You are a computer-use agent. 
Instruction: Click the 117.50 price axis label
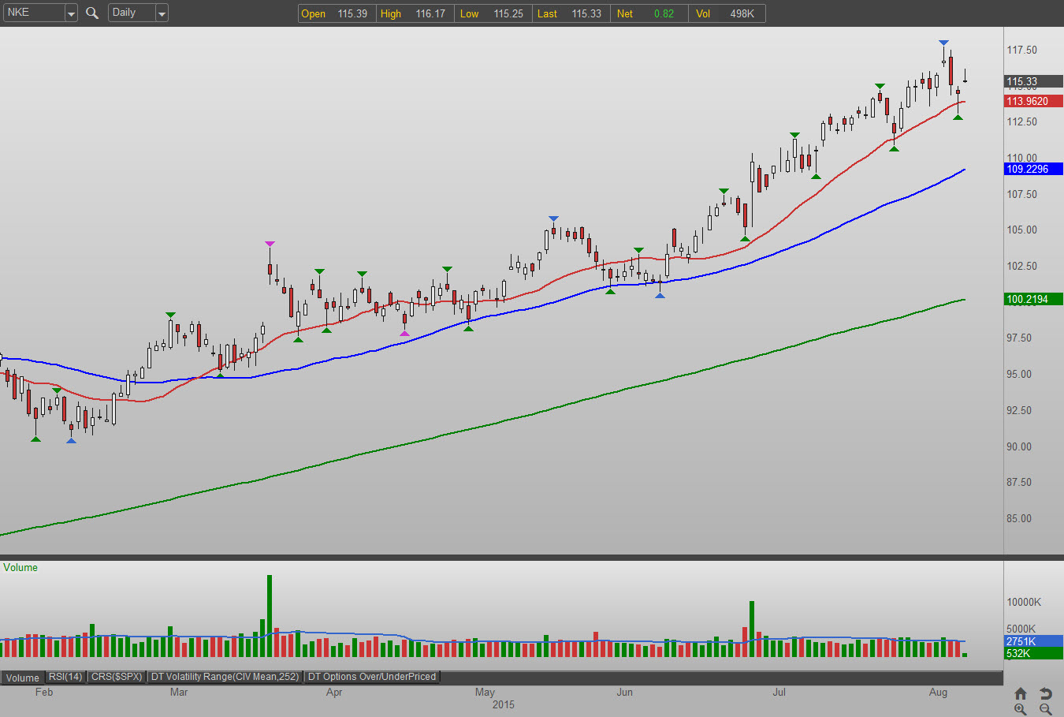tap(1021, 50)
